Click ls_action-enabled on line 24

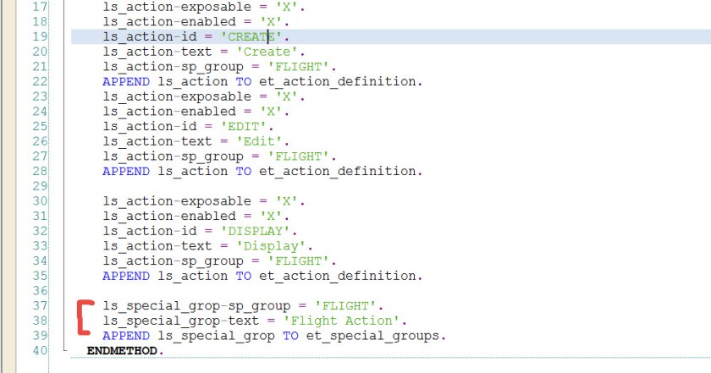[x=169, y=112]
